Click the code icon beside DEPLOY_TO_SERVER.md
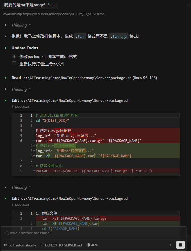 tap(42, 245)
